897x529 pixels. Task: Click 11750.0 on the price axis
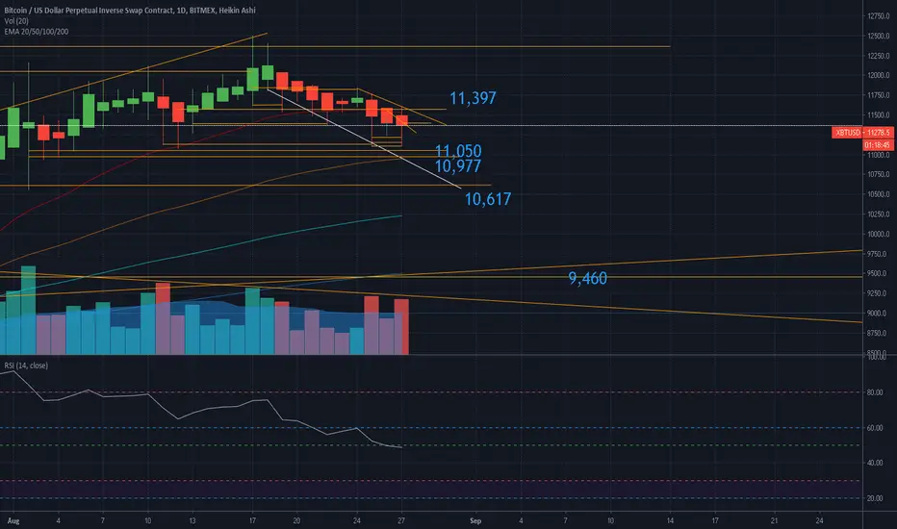[x=878, y=95]
